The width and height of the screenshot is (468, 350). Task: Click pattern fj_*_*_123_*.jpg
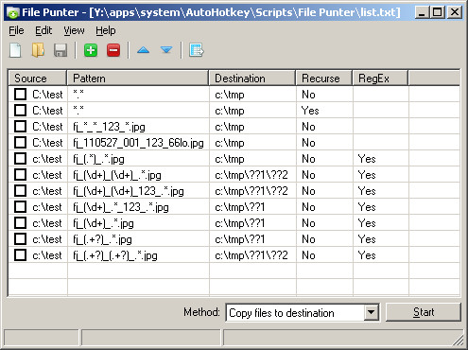[109, 127]
